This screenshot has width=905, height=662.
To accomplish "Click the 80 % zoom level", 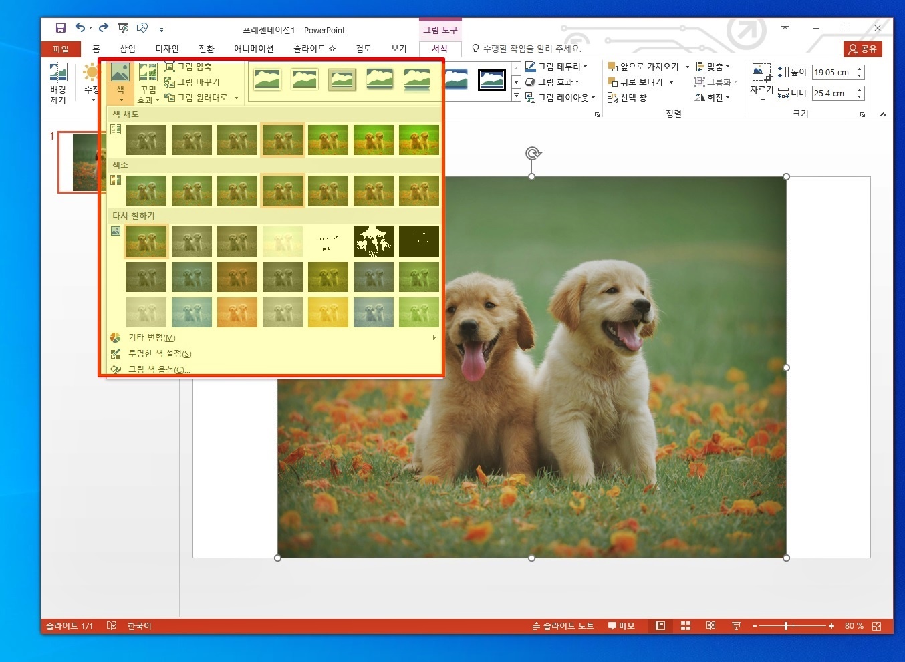I will [x=854, y=626].
